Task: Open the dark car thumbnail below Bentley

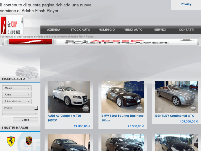Action: (x=176, y=142)
